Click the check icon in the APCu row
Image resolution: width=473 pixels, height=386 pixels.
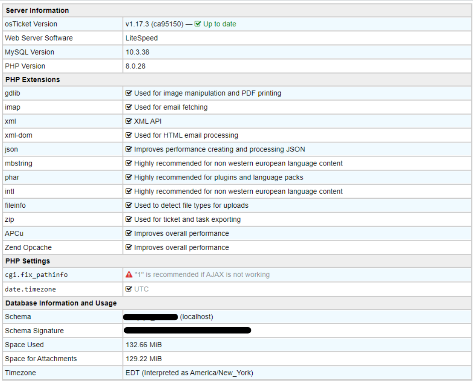point(129,233)
